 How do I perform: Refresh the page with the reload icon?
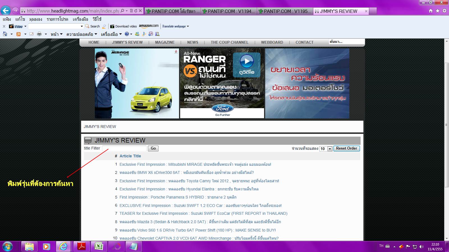coord(136,11)
